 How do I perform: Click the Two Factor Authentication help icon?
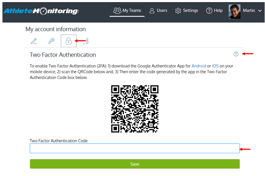[236, 54]
